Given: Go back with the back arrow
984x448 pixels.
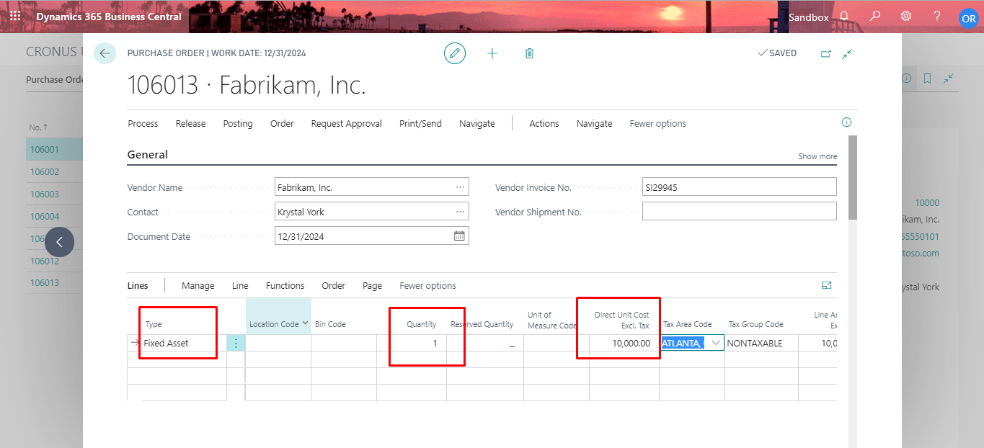Looking at the screenshot, I should point(105,53).
